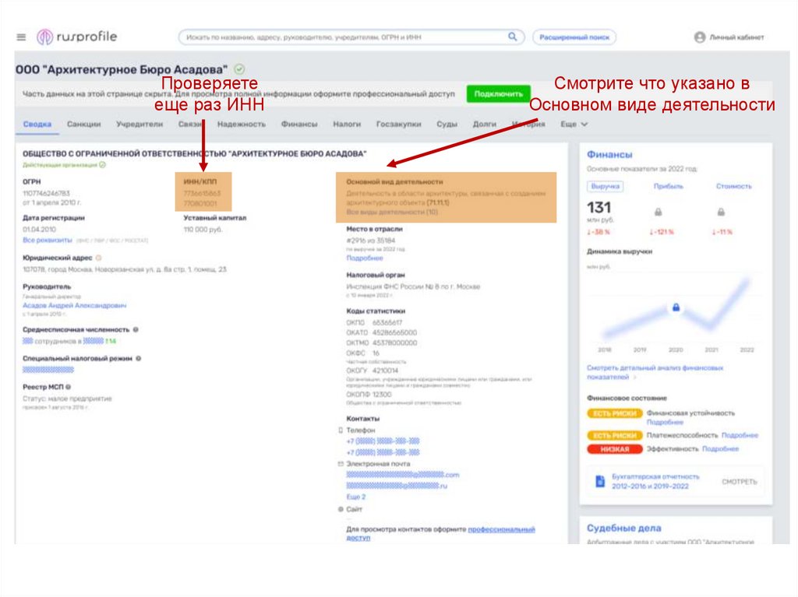The width and height of the screenshot is (798, 597).
Task: Click the active organization status check icon
Action: [x=103, y=165]
